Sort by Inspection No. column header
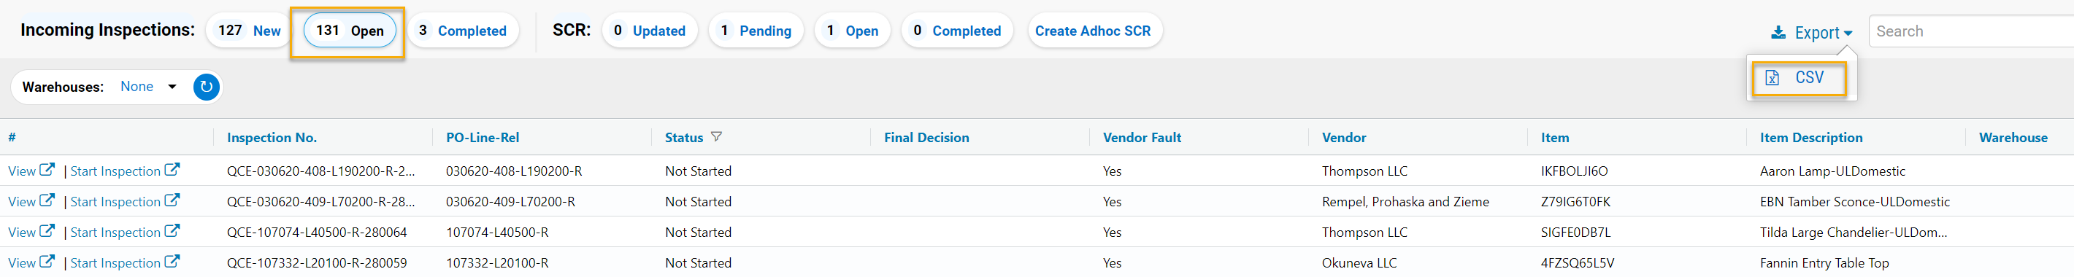This screenshot has height=277, width=2074. (x=272, y=137)
